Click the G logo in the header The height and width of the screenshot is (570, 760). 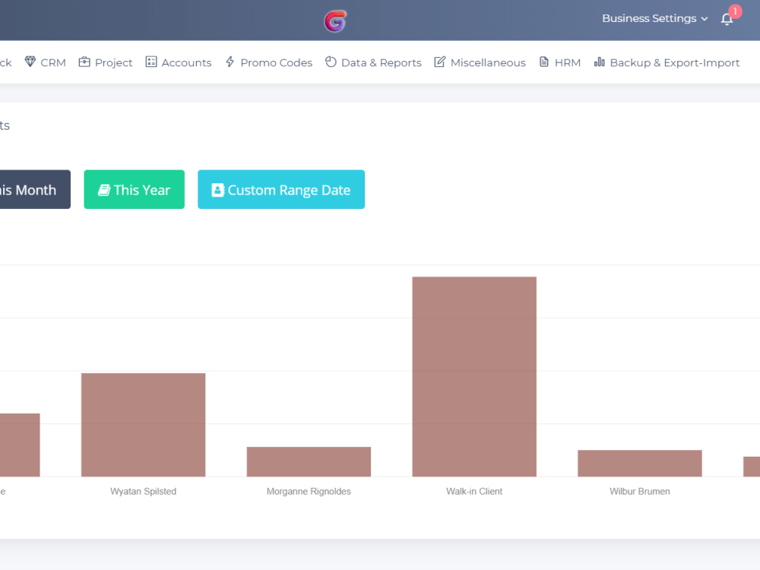point(335,21)
